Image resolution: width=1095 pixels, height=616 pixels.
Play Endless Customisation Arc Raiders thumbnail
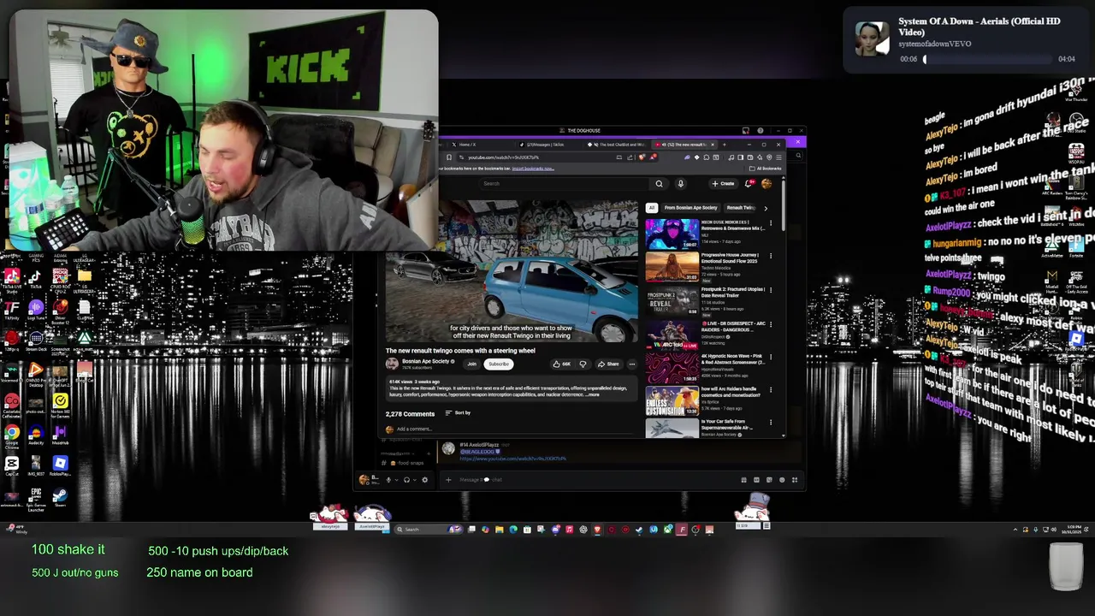click(672, 401)
